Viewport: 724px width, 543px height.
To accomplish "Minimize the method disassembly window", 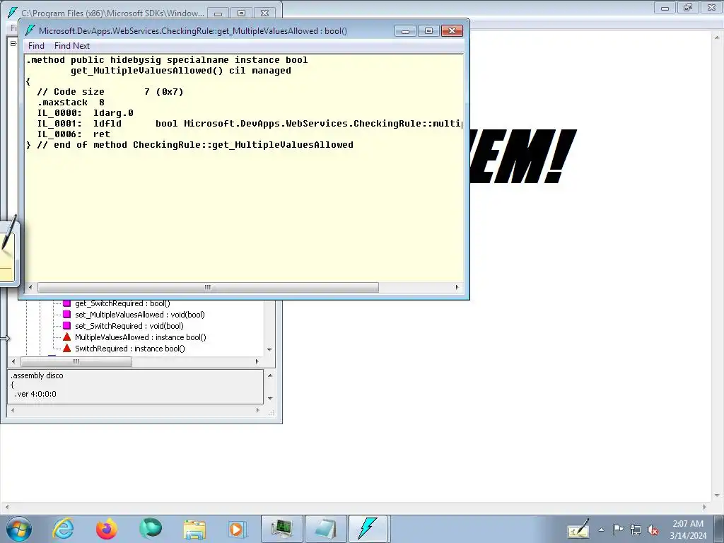I will 405,31.
